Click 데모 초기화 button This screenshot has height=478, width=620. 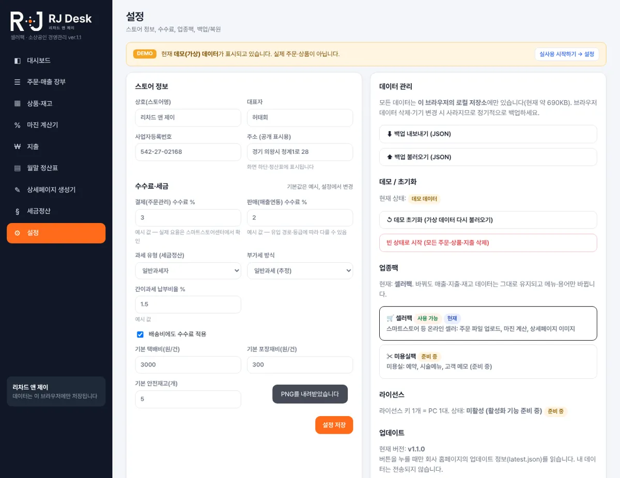488,220
